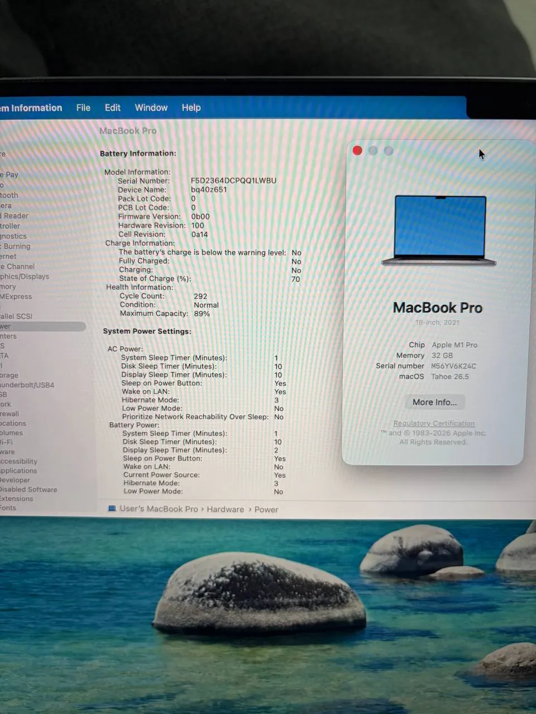Select Extensions in the sidebar
Viewport: 536px width, 714px height.
pos(17,499)
